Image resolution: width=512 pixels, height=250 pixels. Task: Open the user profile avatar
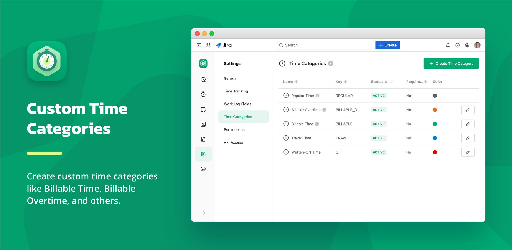[477, 45]
